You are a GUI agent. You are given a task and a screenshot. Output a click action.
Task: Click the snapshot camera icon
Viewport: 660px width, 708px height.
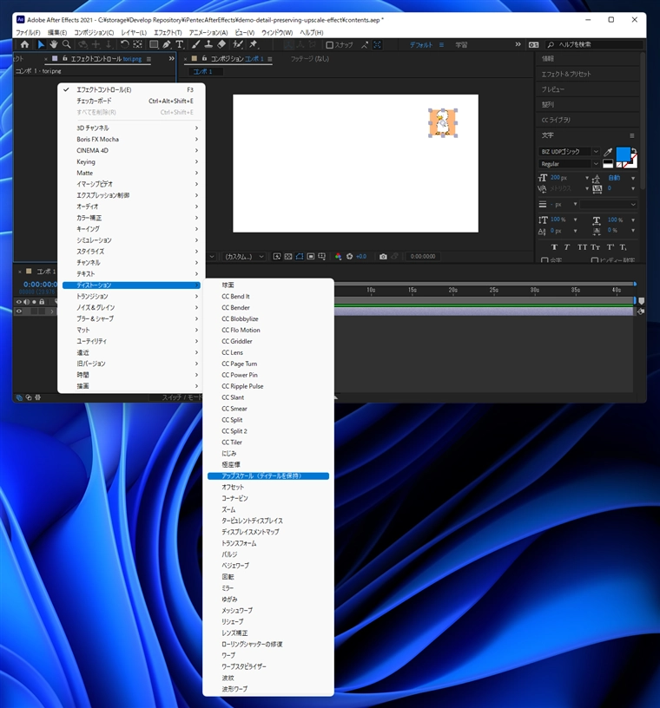(383, 257)
